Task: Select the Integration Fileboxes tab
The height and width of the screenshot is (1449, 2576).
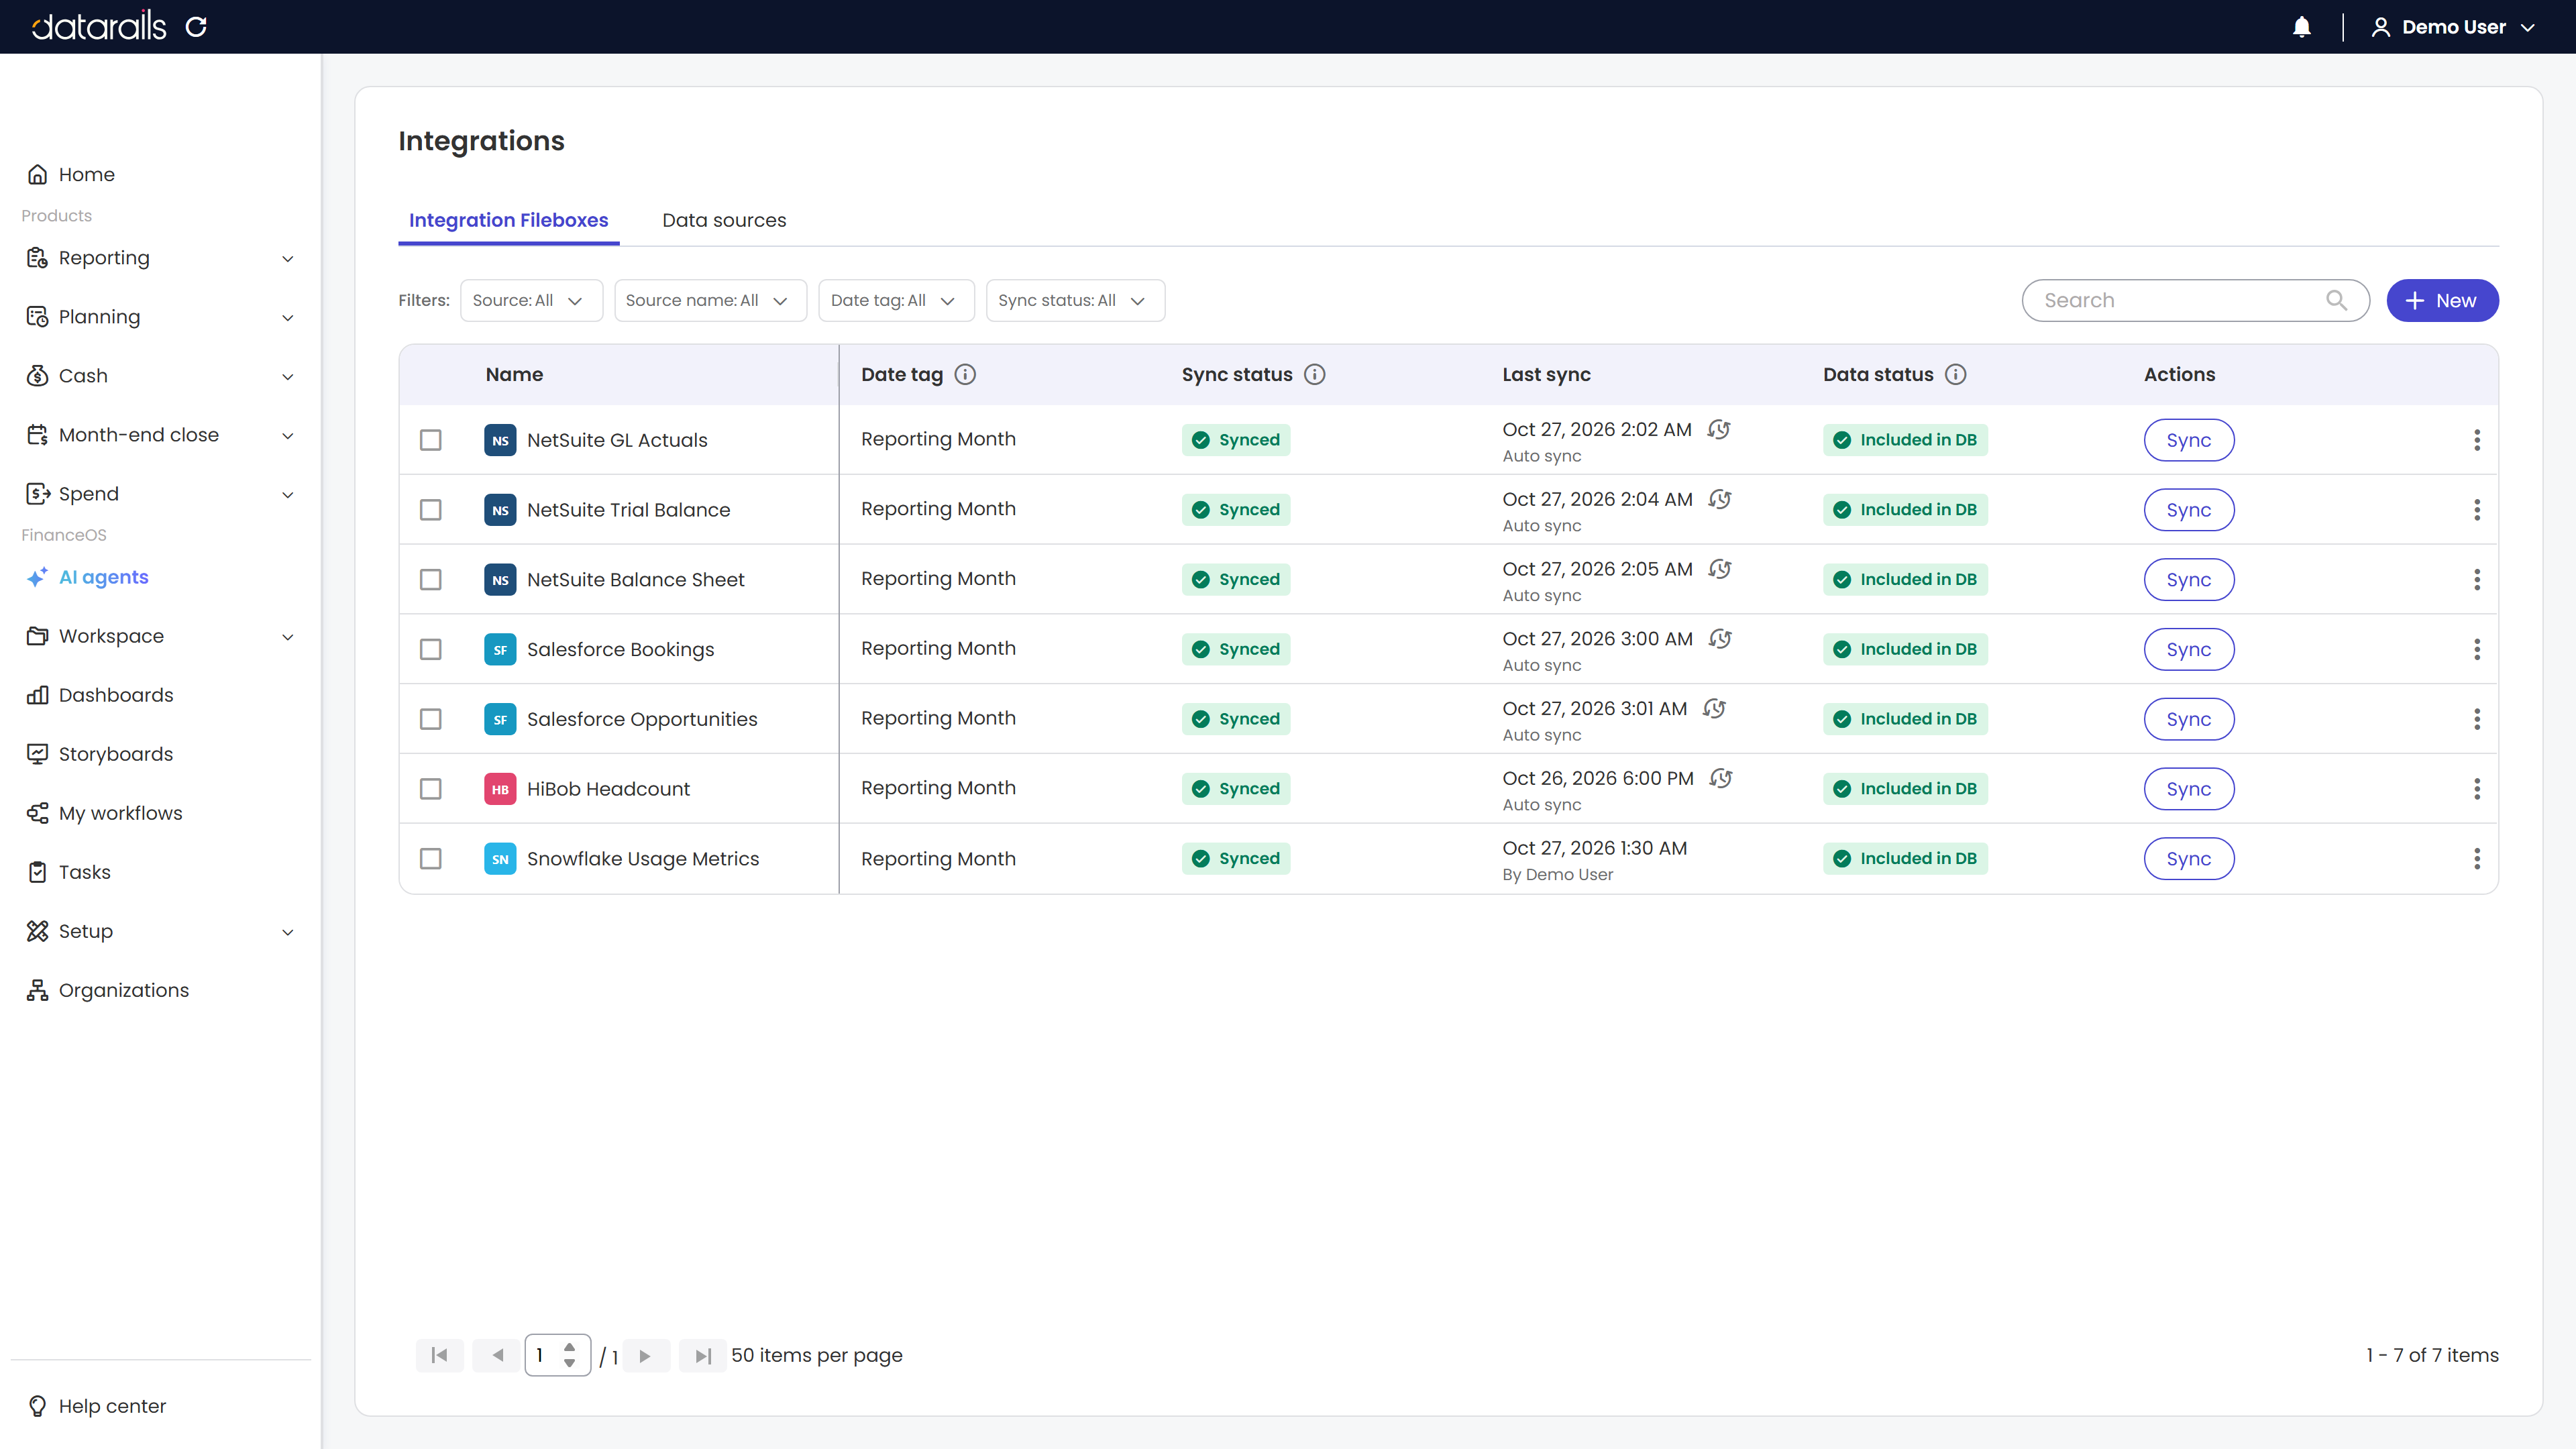Action: (508, 220)
